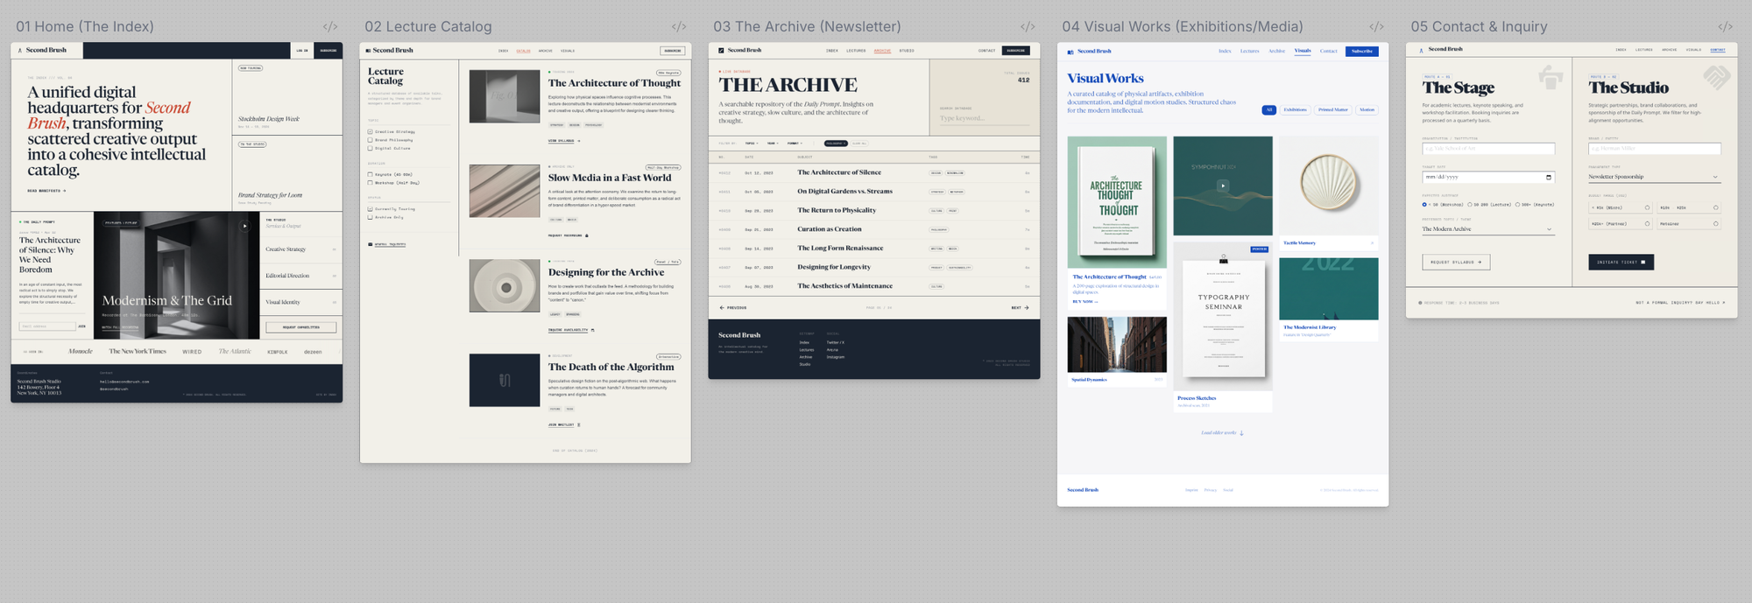Click the Request Syllabus button
The width and height of the screenshot is (1752, 603).
(x=1455, y=262)
